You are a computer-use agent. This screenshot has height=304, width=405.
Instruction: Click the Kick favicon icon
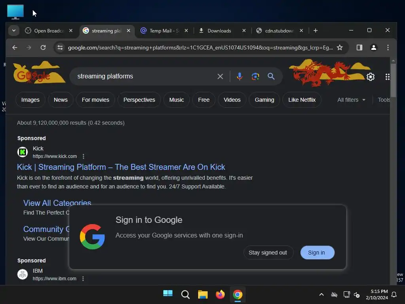coord(23,152)
